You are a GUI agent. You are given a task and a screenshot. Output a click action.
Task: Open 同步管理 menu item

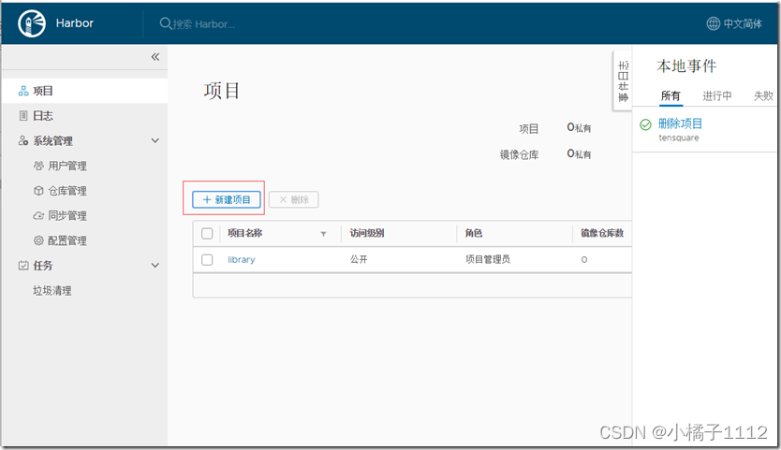click(x=67, y=215)
